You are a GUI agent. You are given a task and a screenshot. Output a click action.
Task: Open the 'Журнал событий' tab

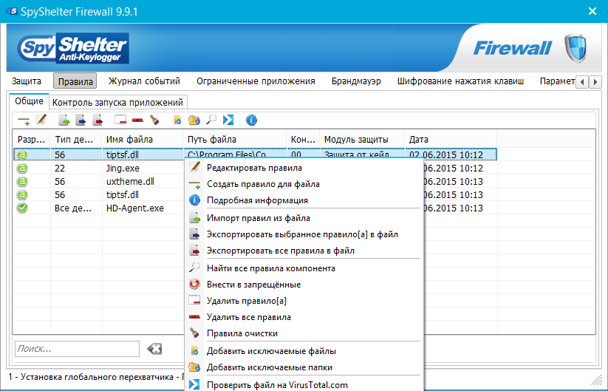click(144, 81)
